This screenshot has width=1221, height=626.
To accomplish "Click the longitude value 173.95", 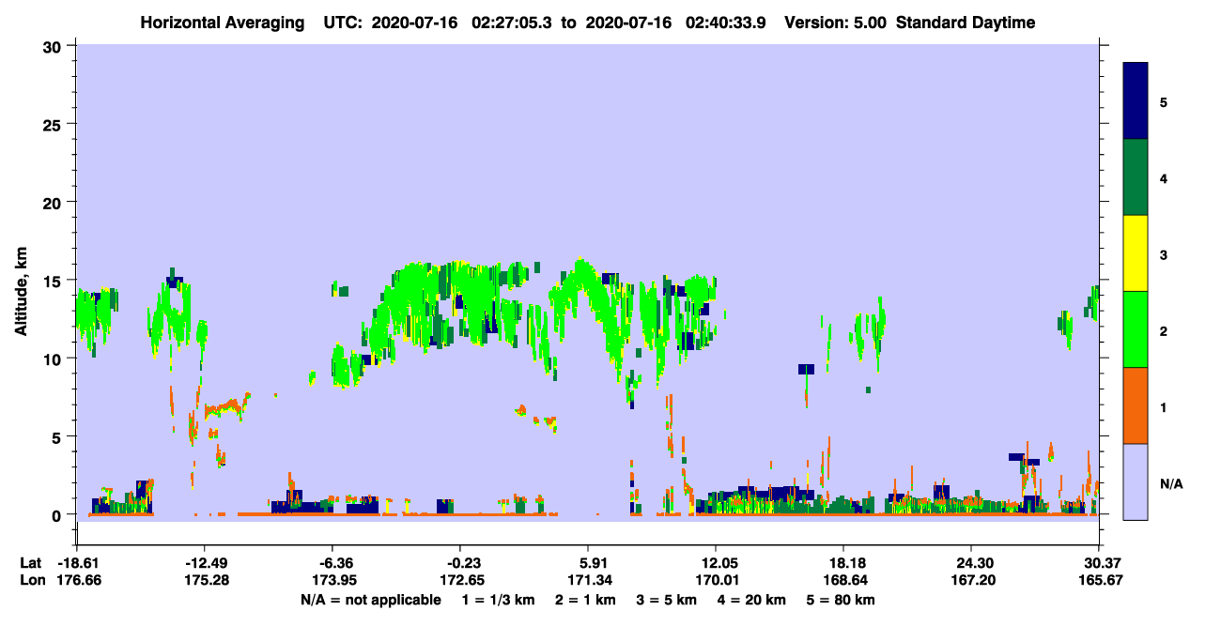I will 332,581.
